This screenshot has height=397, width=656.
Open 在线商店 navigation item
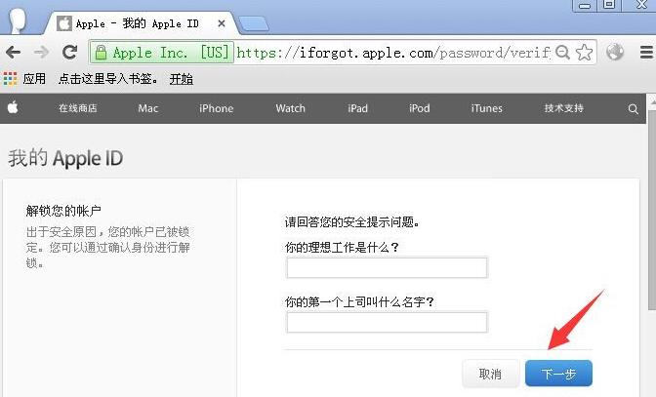click(78, 108)
